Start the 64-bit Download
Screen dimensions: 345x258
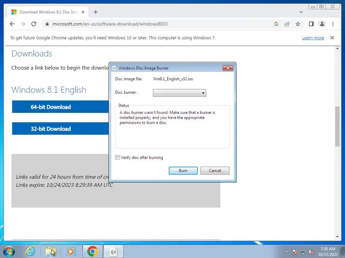[60, 107]
